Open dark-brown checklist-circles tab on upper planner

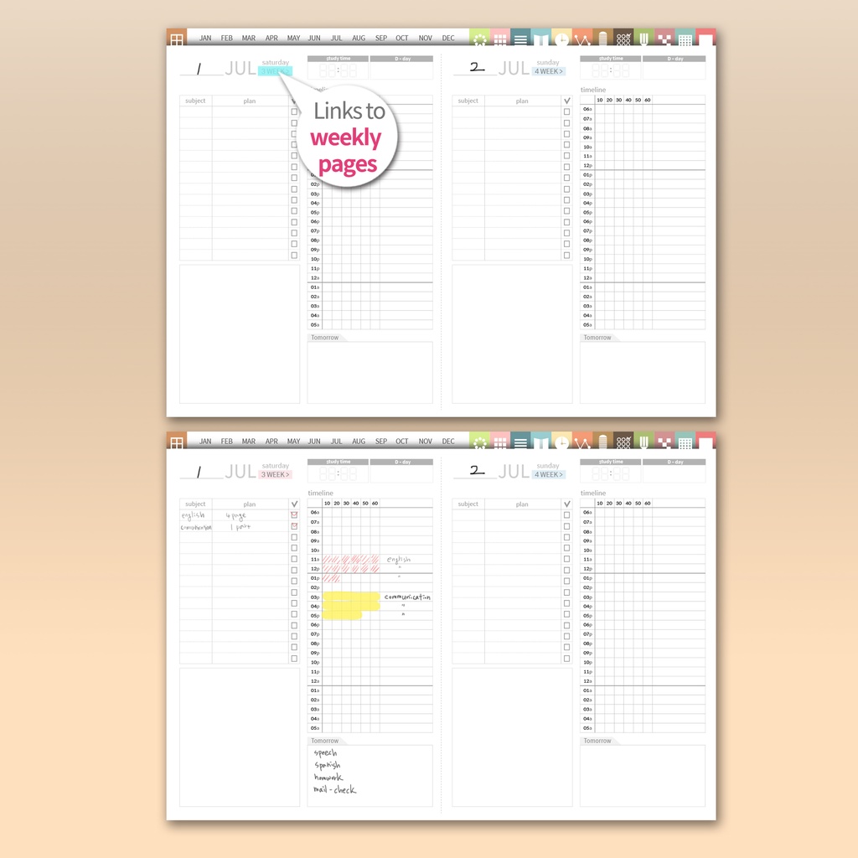click(623, 38)
